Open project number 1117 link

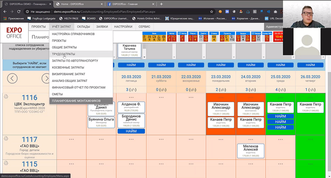coord(29,140)
